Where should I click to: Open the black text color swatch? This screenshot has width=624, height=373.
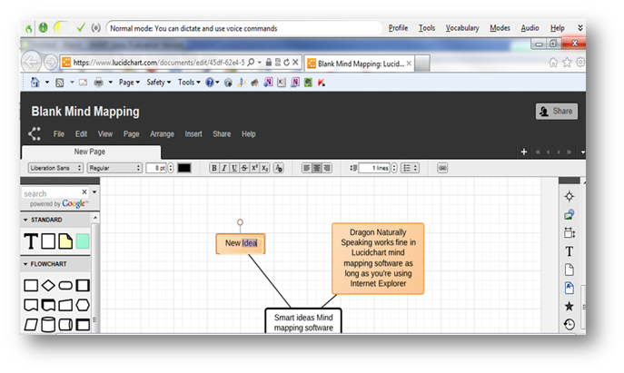tap(184, 168)
